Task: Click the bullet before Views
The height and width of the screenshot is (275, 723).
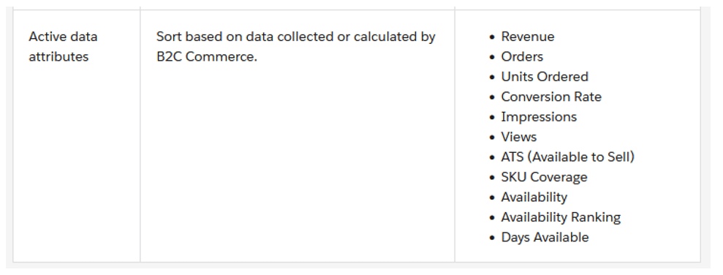Action: click(493, 137)
